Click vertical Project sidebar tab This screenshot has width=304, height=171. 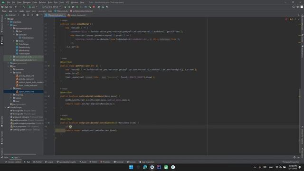tap(2, 40)
